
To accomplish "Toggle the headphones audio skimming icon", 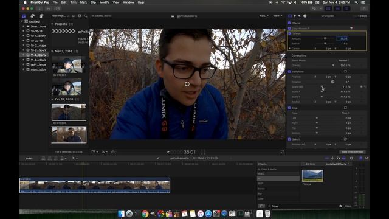I will (x=338, y=158).
